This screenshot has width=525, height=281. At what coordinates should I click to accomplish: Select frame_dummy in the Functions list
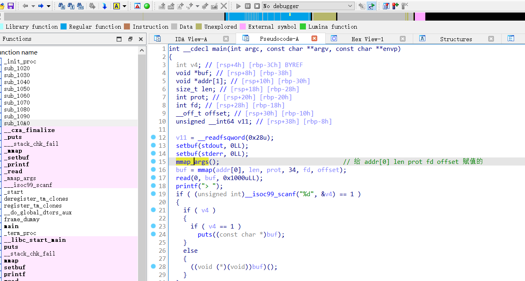pos(22,219)
